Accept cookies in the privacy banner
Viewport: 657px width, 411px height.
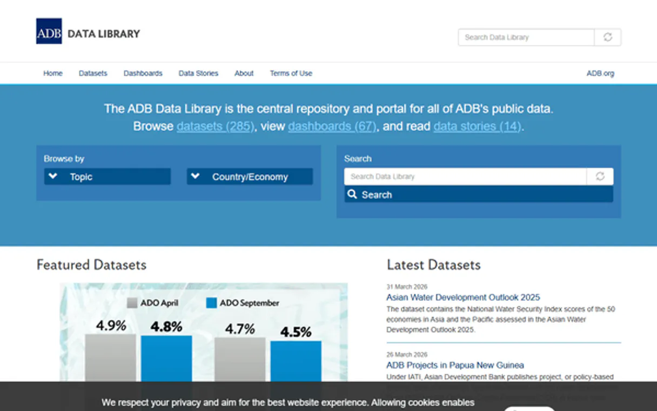point(529,409)
